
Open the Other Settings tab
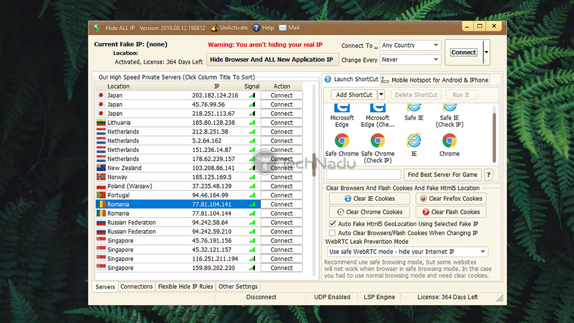[238, 286]
